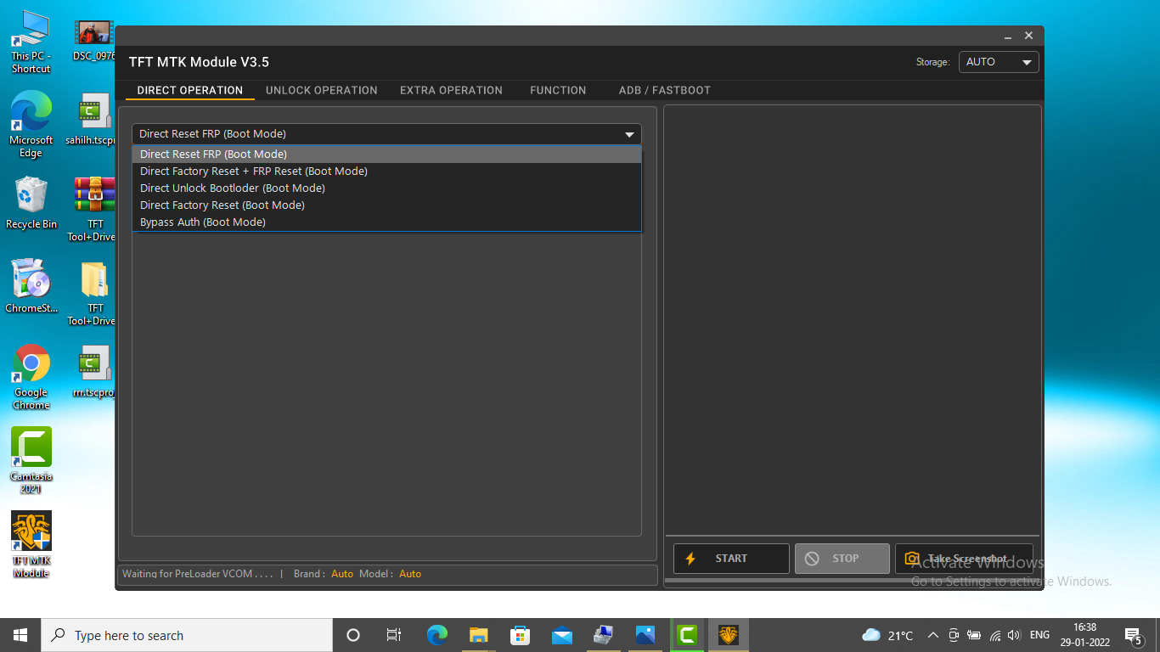Open the TFT Tool+Driver WinRAR archive
This screenshot has width=1160, height=652.
tap(93, 209)
